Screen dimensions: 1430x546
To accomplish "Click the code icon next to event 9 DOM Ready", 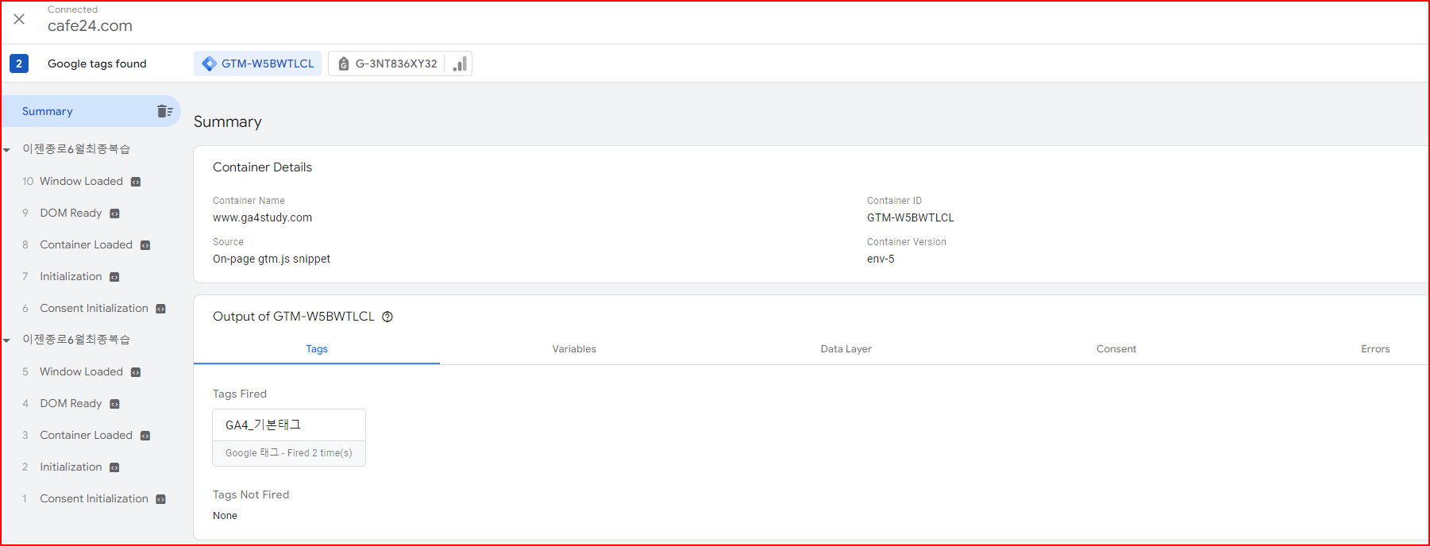I will coord(114,213).
